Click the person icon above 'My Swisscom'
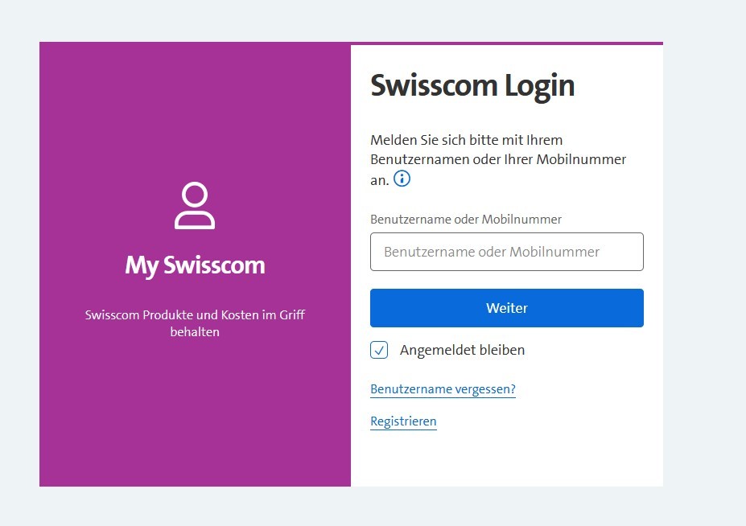Screen dimensions: 746x526 coord(195,205)
